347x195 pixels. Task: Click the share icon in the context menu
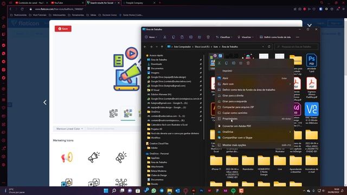pyautogui.click(x=241, y=63)
